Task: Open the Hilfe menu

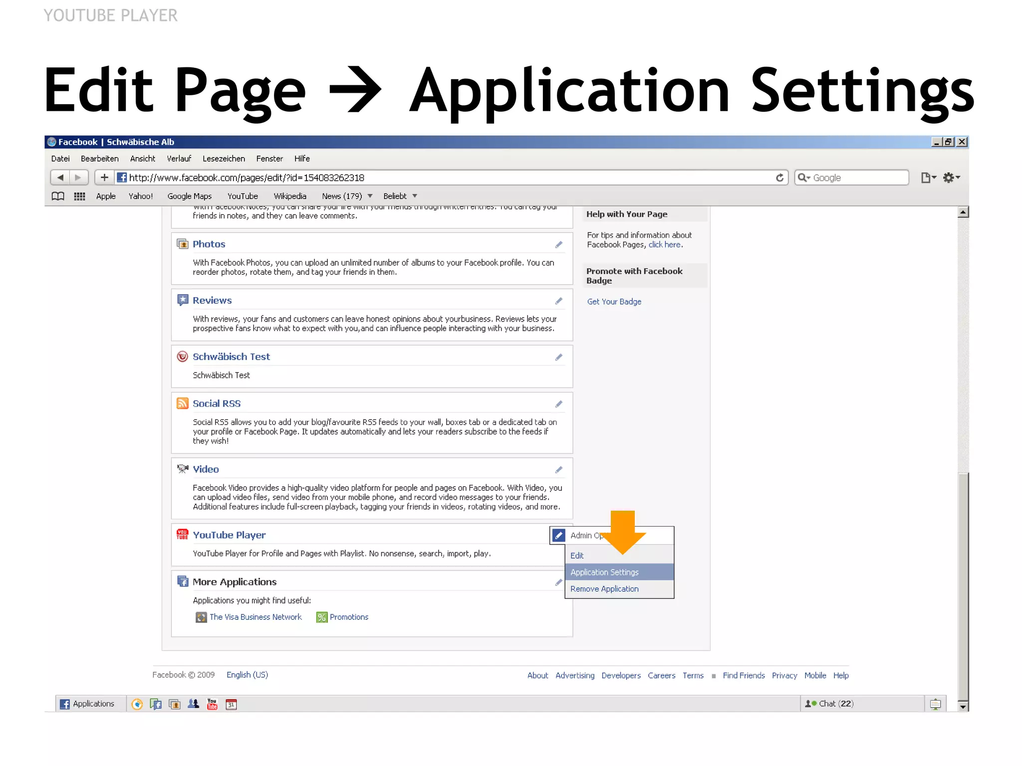Action: (x=302, y=159)
